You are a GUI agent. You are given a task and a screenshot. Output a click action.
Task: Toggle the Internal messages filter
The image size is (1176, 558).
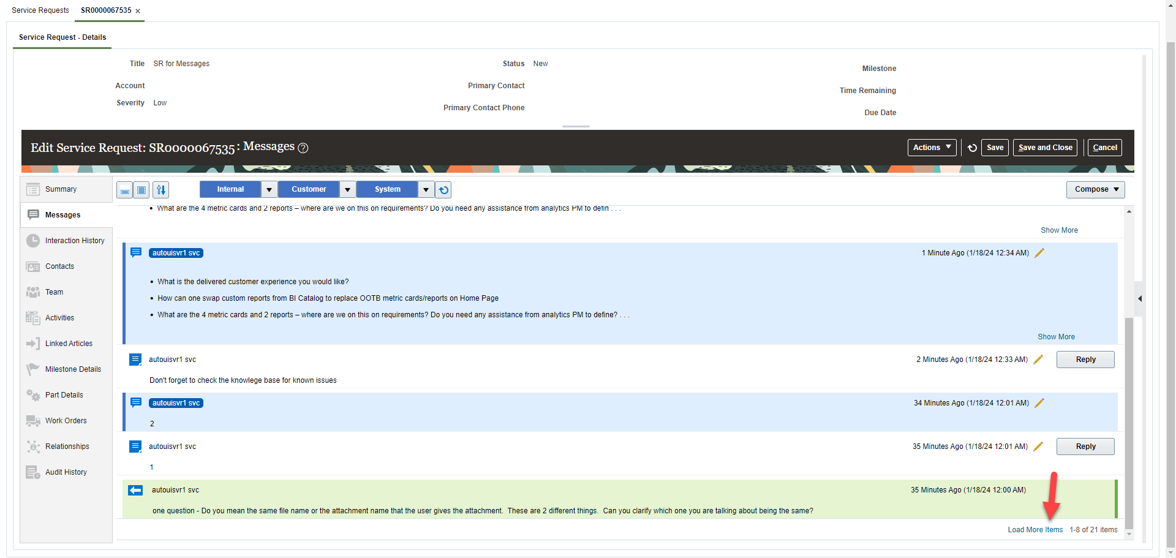pos(229,189)
